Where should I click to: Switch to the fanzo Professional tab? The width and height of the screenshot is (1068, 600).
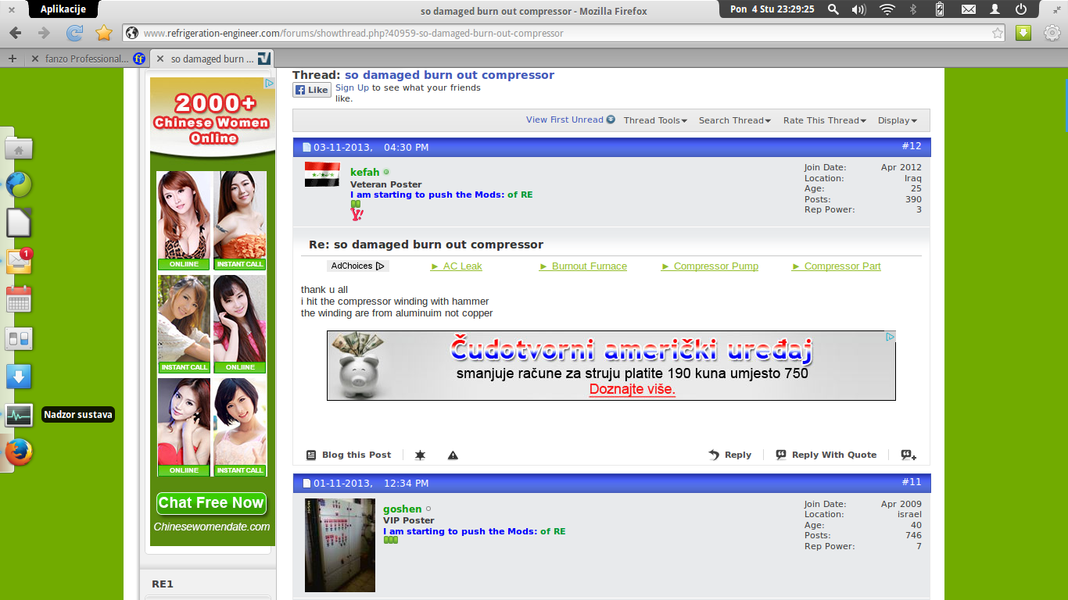(86, 59)
